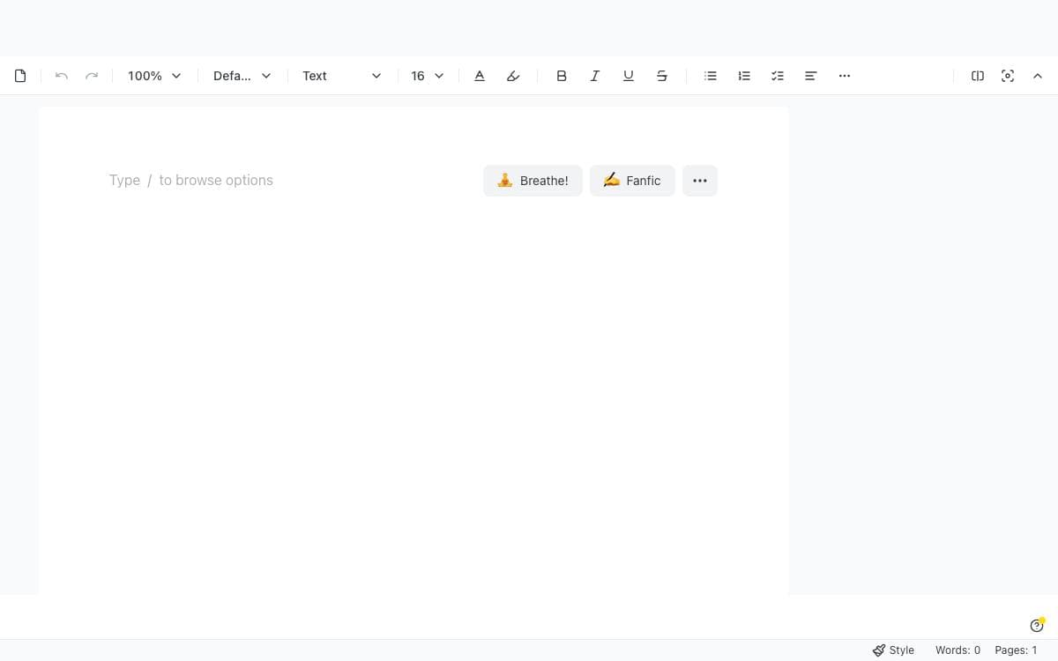Insert a bulleted list
Screen dimensions: 1058x661
[x=711, y=76]
